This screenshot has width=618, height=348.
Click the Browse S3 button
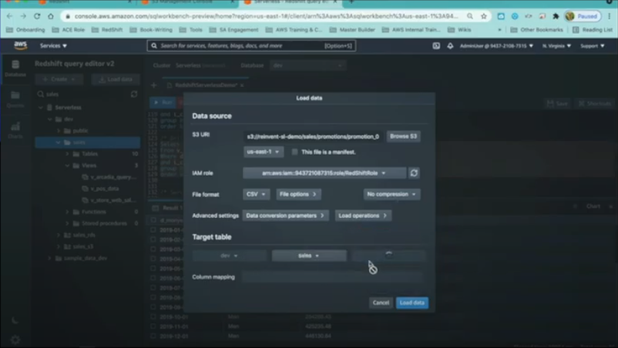tap(403, 136)
